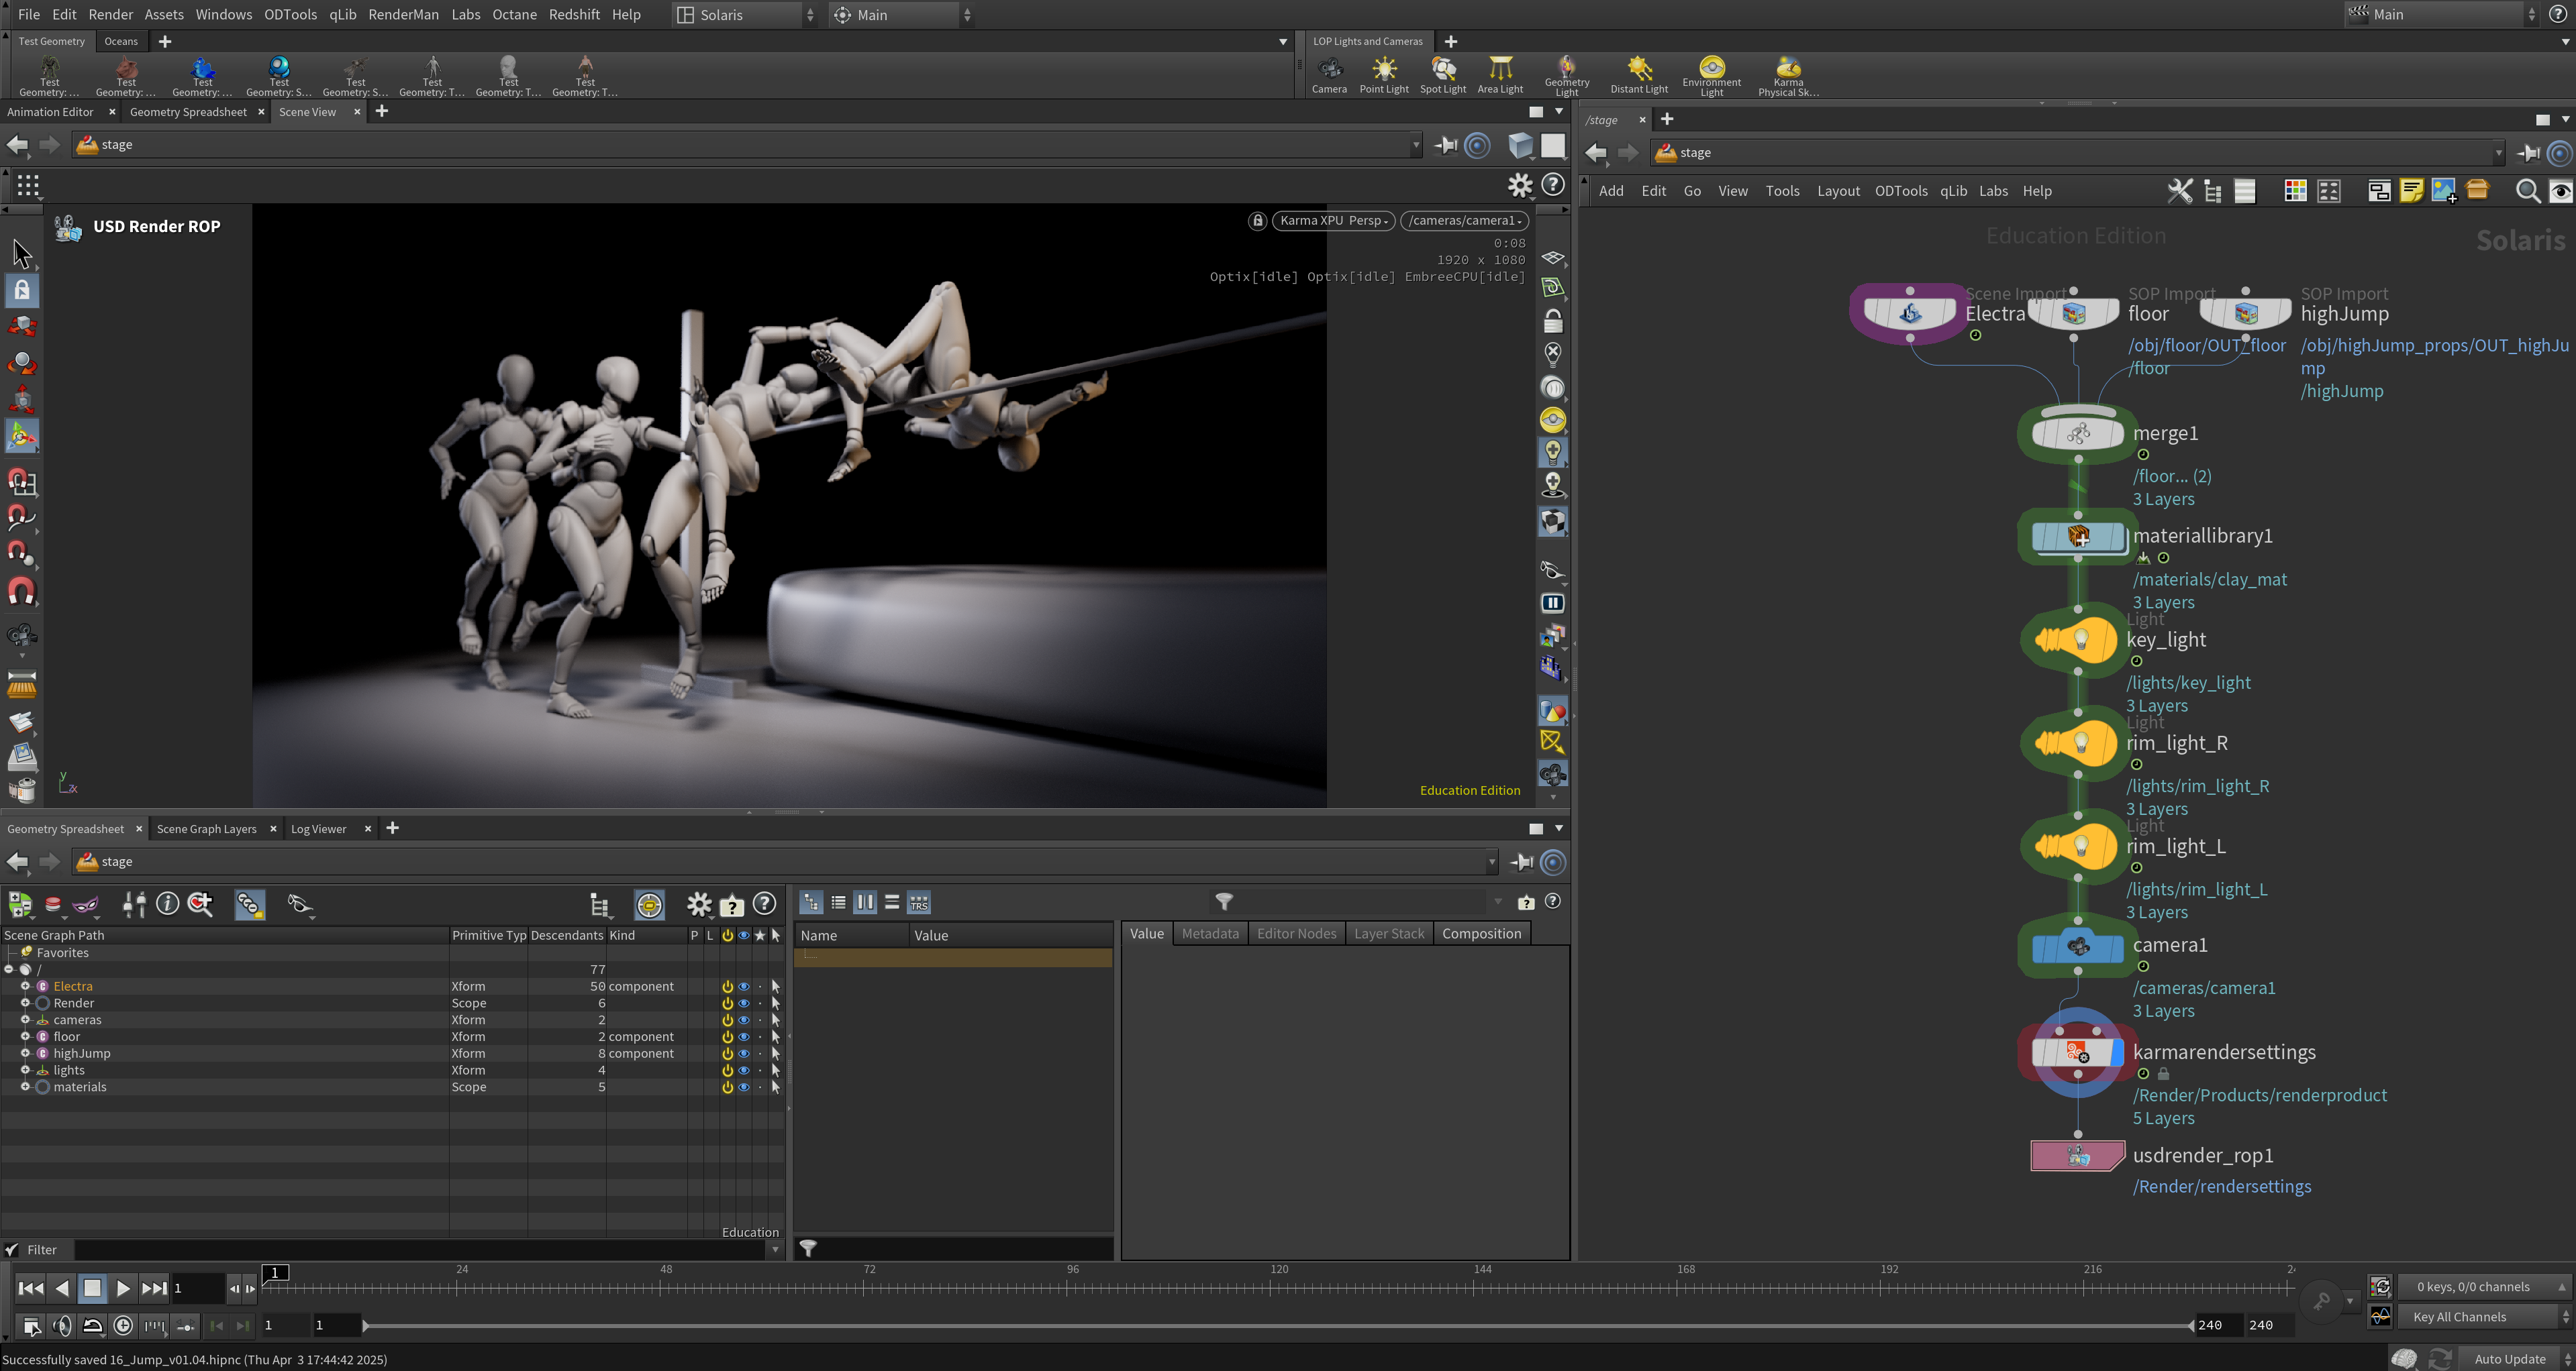Add a Geometry Light from shelf

(x=1567, y=75)
